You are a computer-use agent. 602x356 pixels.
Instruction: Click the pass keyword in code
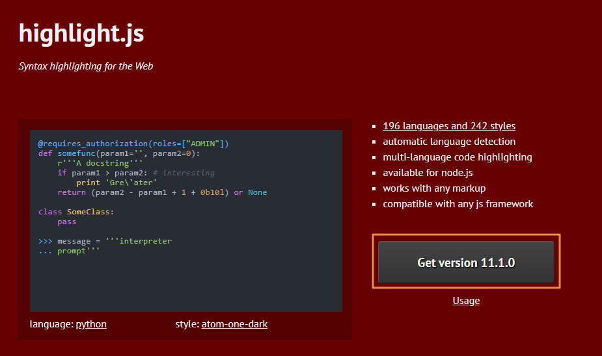[x=67, y=222]
